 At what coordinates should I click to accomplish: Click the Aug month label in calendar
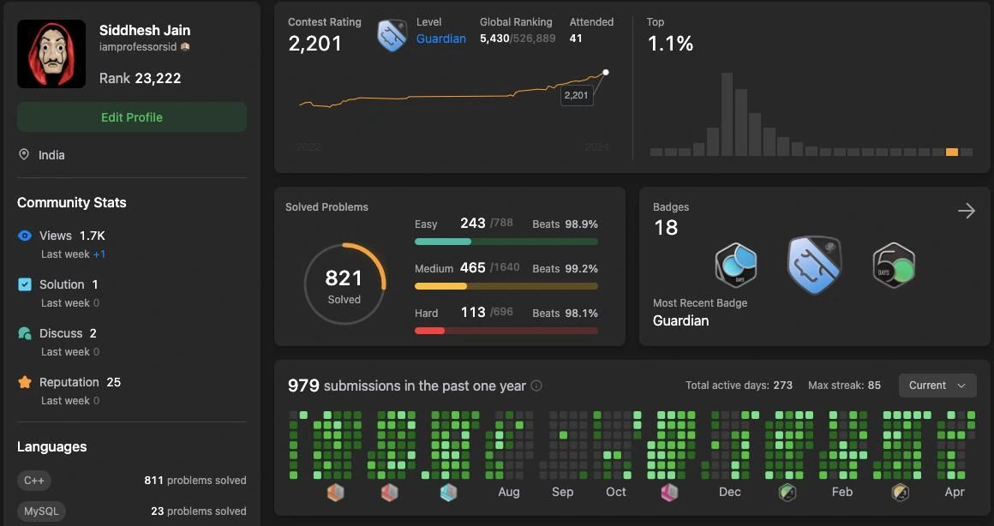pos(509,492)
